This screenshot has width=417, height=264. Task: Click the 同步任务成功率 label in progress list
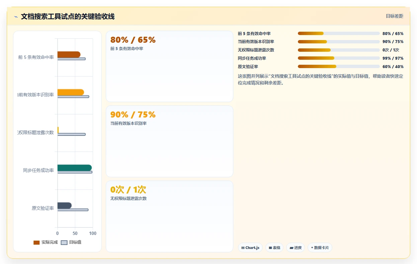click(252, 58)
